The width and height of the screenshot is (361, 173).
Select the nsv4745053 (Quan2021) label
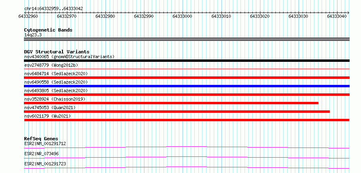[50, 108]
